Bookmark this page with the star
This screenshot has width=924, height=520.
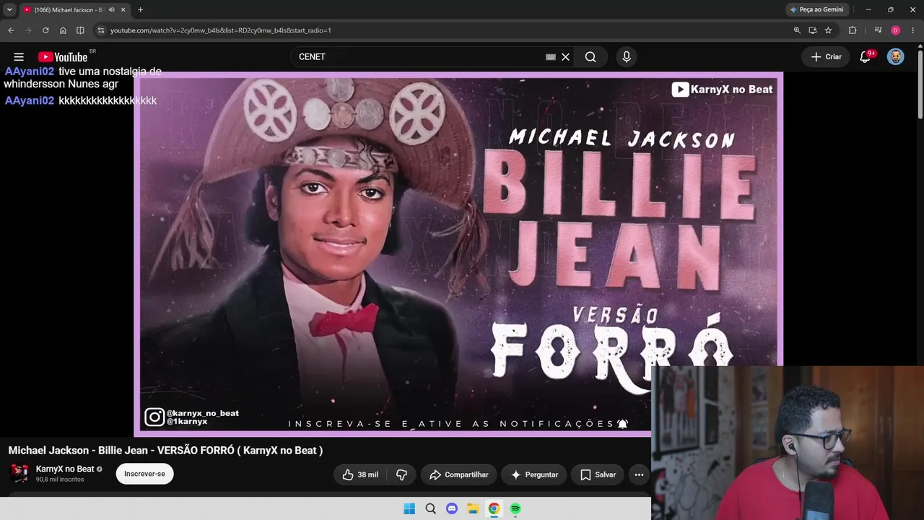click(828, 30)
